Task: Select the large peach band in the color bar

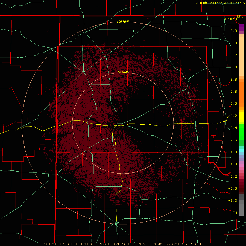Action: [x=241, y=56]
